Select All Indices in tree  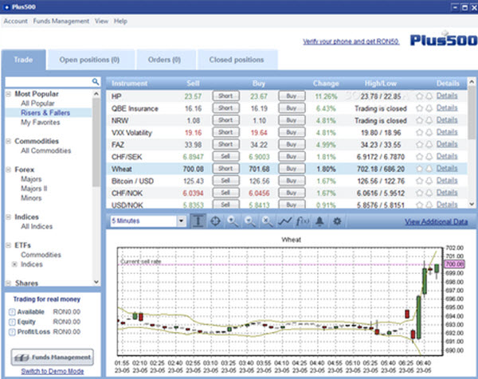[37, 226]
